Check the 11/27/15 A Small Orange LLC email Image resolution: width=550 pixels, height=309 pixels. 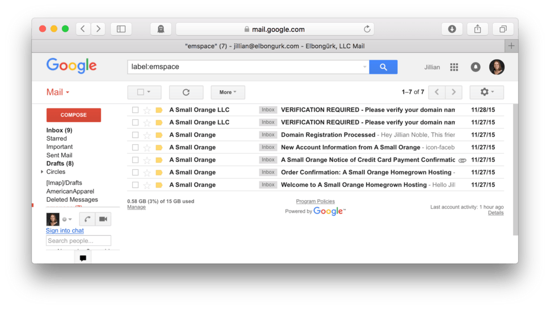tap(135, 123)
